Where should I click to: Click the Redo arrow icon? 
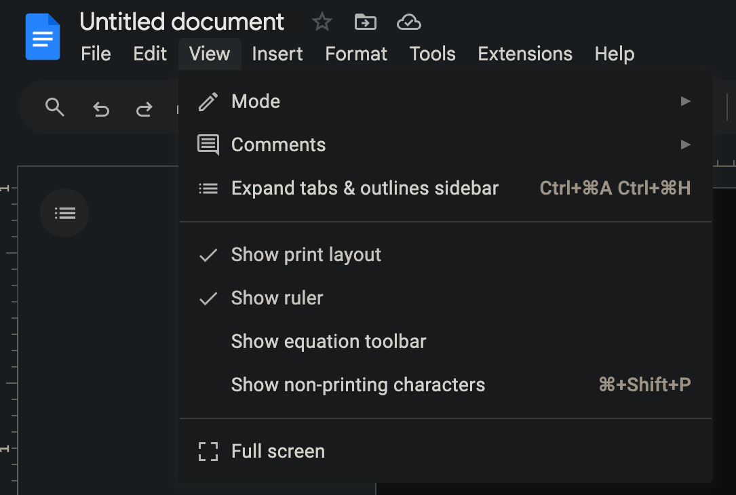(144, 107)
